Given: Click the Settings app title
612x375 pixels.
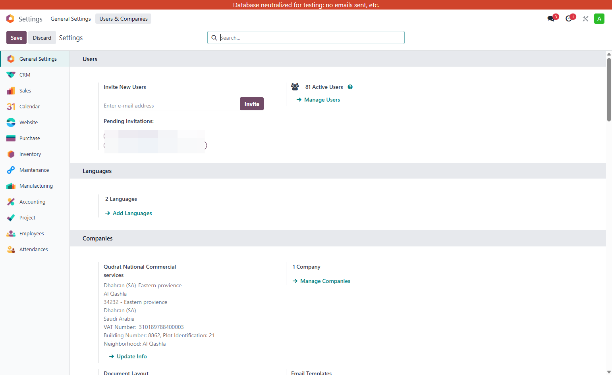Looking at the screenshot, I should click(31, 19).
